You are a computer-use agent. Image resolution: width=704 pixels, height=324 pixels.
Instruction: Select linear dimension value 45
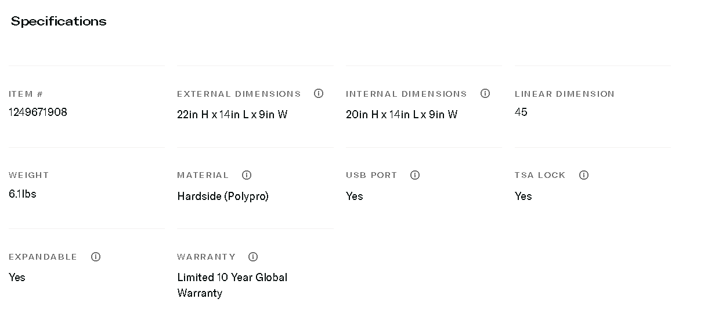point(521,112)
